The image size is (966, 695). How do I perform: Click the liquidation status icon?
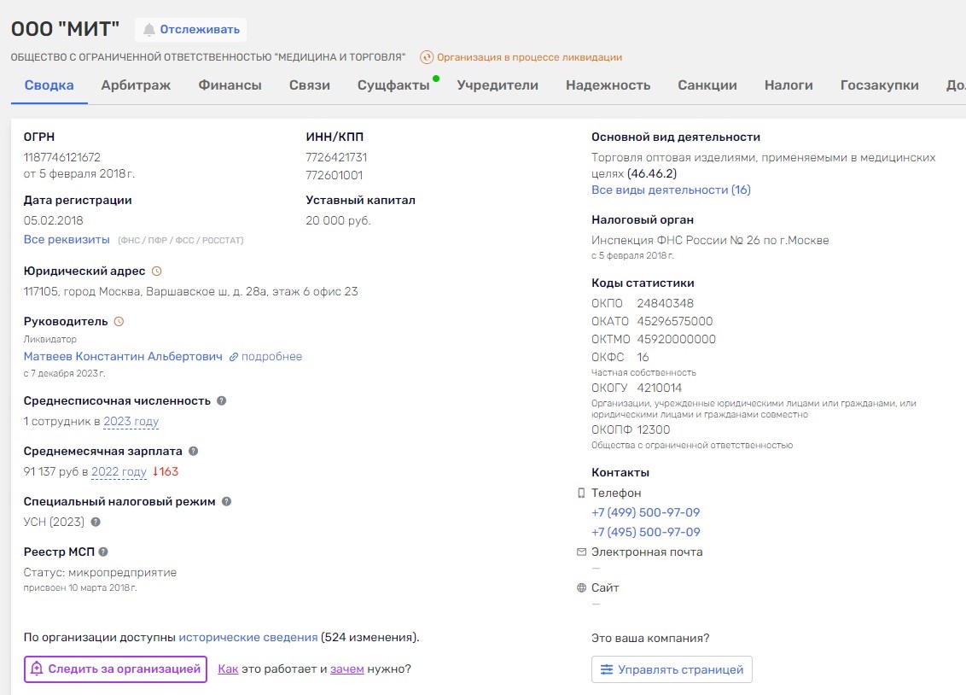coord(427,57)
